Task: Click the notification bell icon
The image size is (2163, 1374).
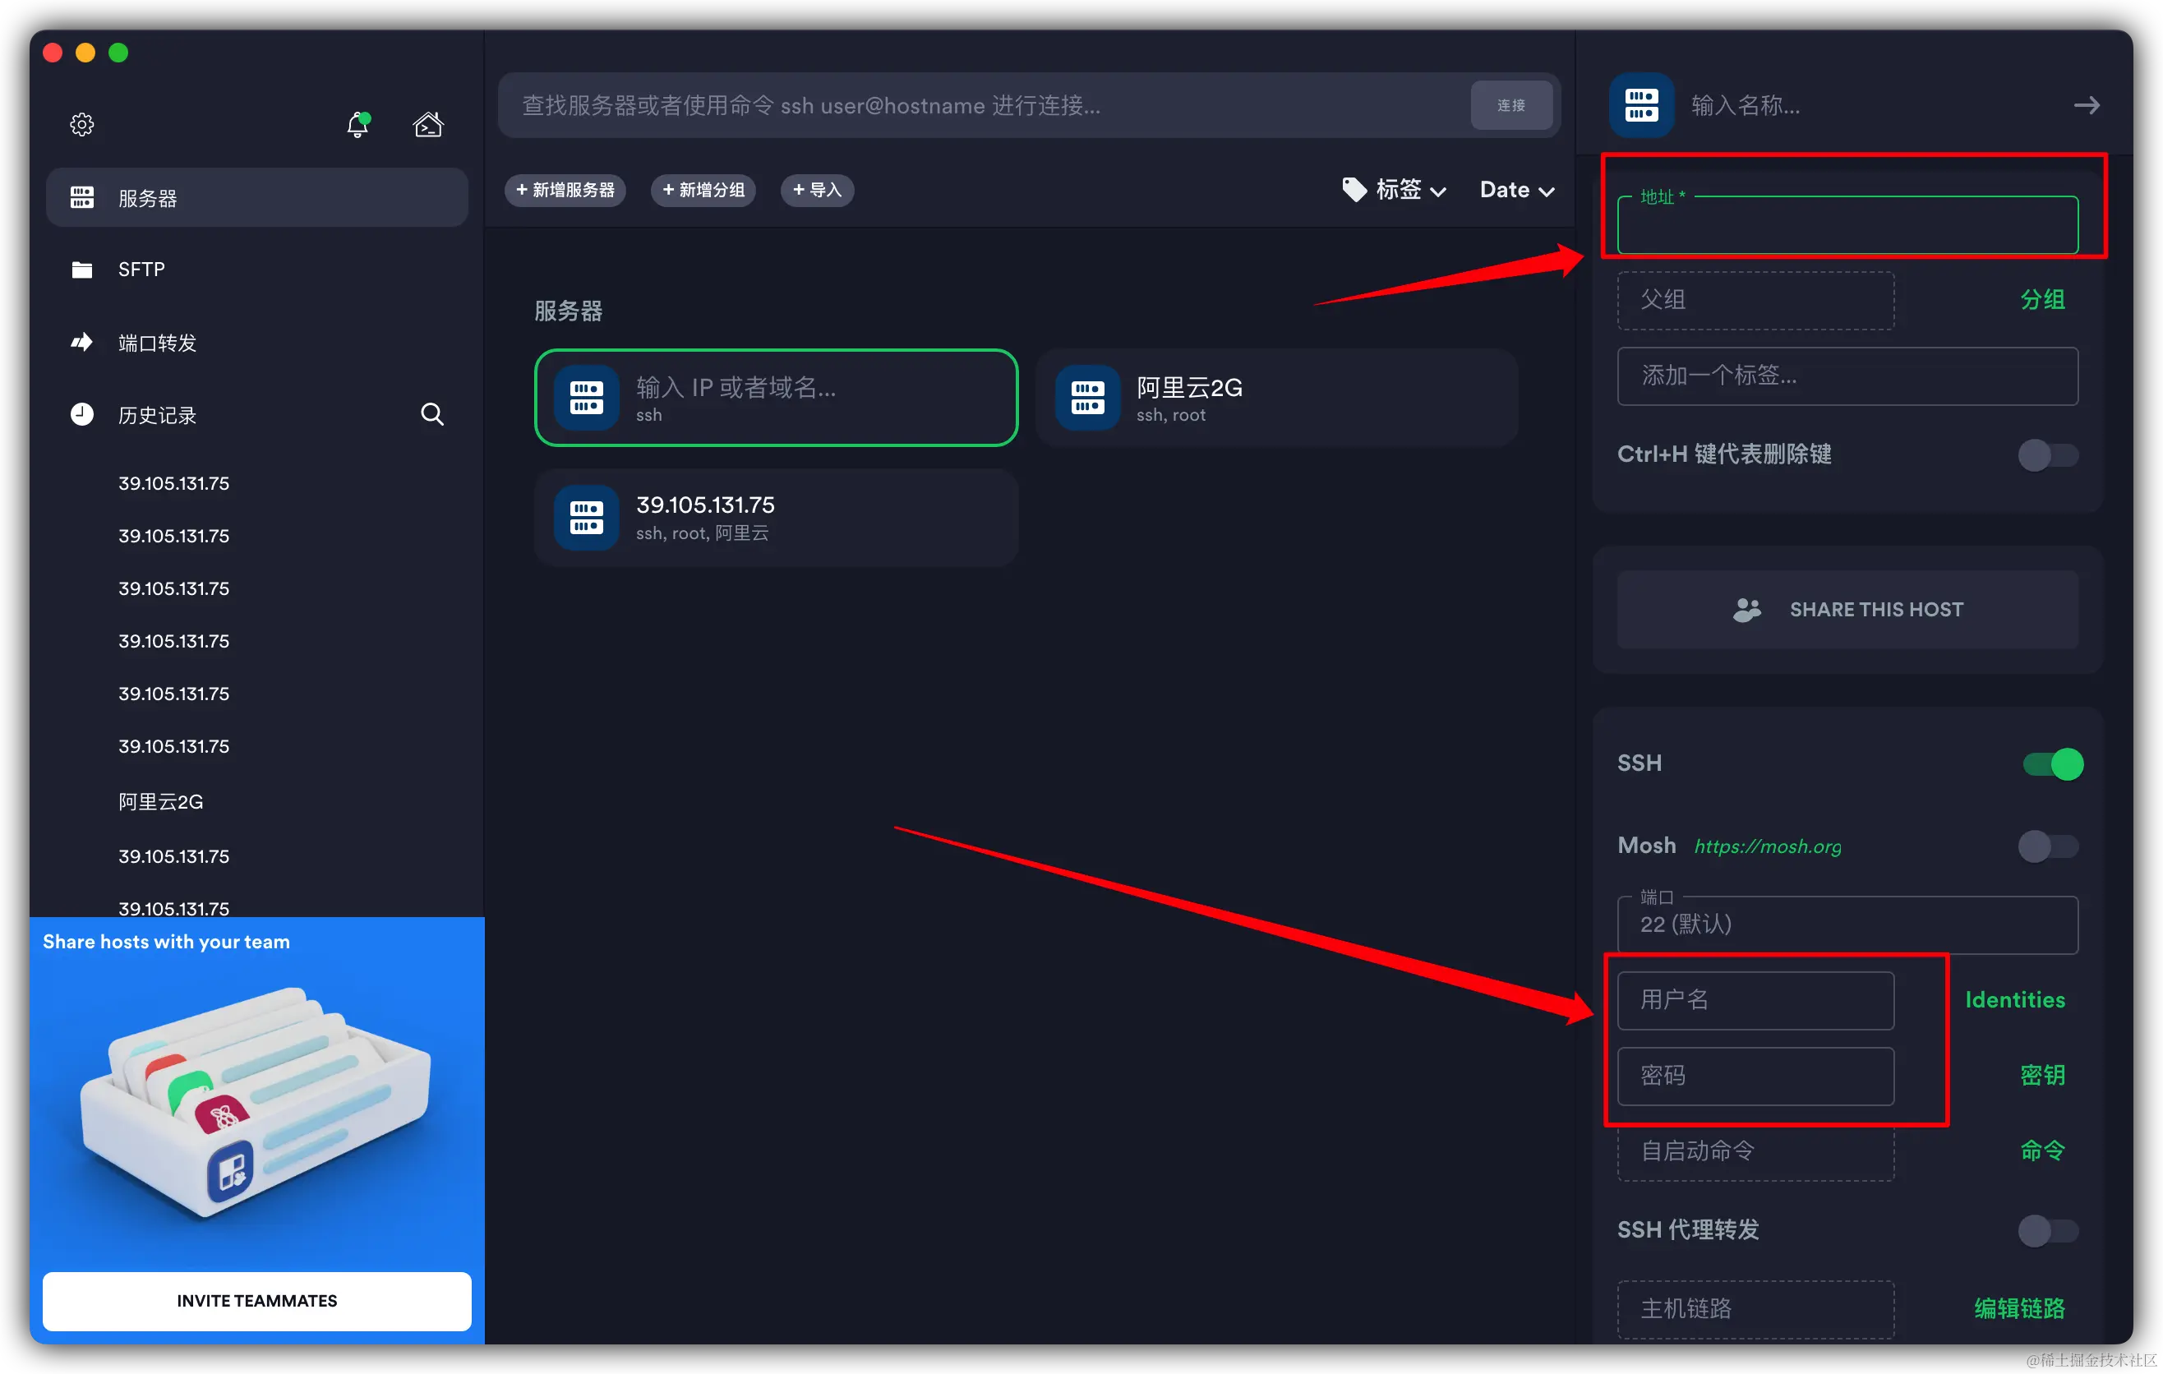Action: click(x=357, y=124)
